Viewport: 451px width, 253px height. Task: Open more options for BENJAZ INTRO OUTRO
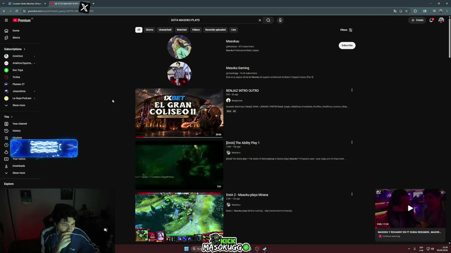352,90
